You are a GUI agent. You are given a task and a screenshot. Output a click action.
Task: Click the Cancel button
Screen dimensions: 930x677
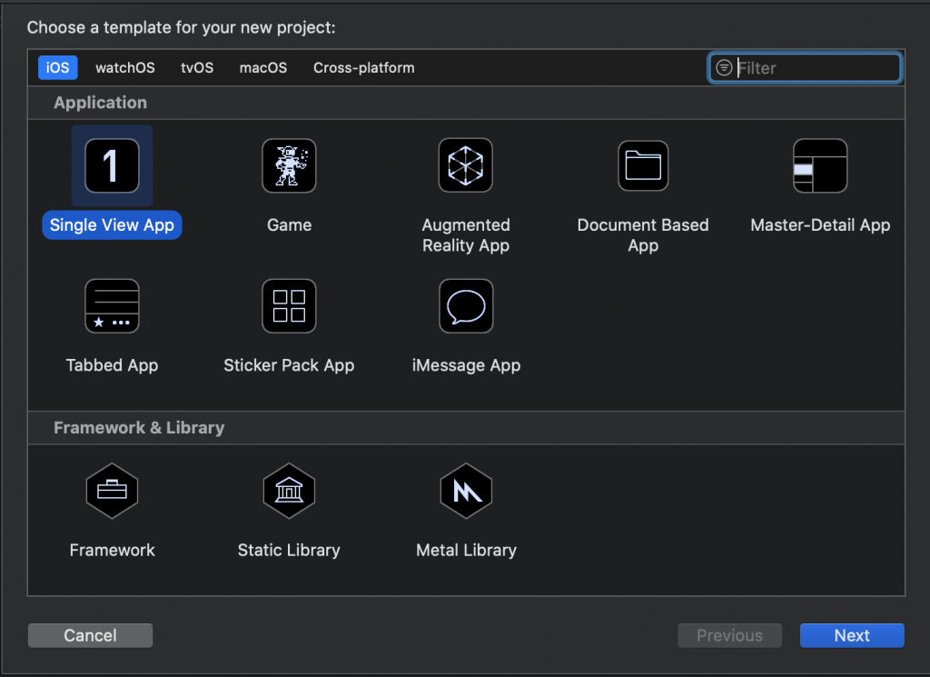(x=90, y=635)
